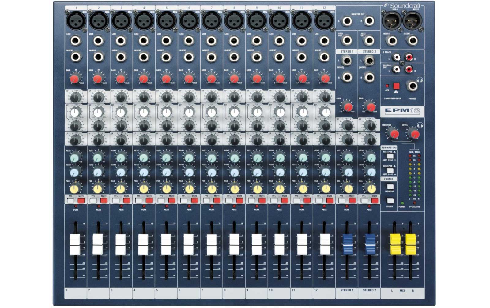Enable 48V phantom power with the red button
This screenshot has height=308, width=490.
pyautogui.click(x=396, y=86)
